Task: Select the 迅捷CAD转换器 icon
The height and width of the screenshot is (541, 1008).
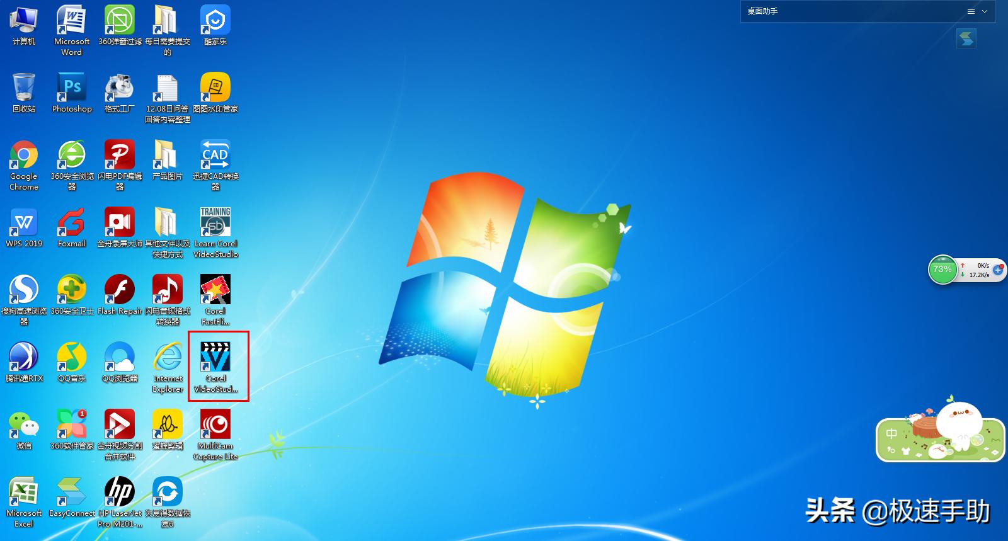Action: pyautogui.click(x=215, y=166)
